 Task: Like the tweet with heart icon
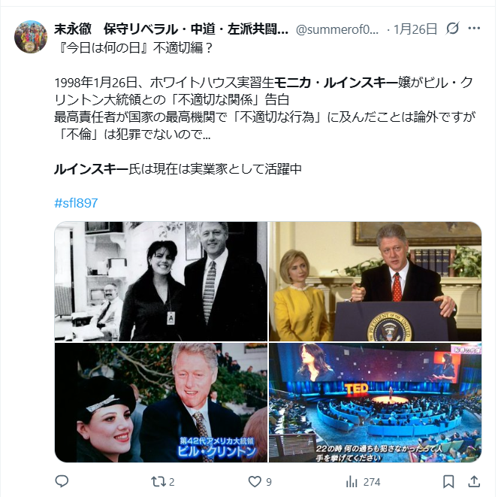[x=255, y=481]
